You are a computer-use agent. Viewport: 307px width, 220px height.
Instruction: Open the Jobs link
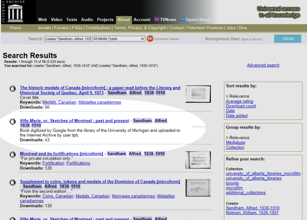point(231,28)
